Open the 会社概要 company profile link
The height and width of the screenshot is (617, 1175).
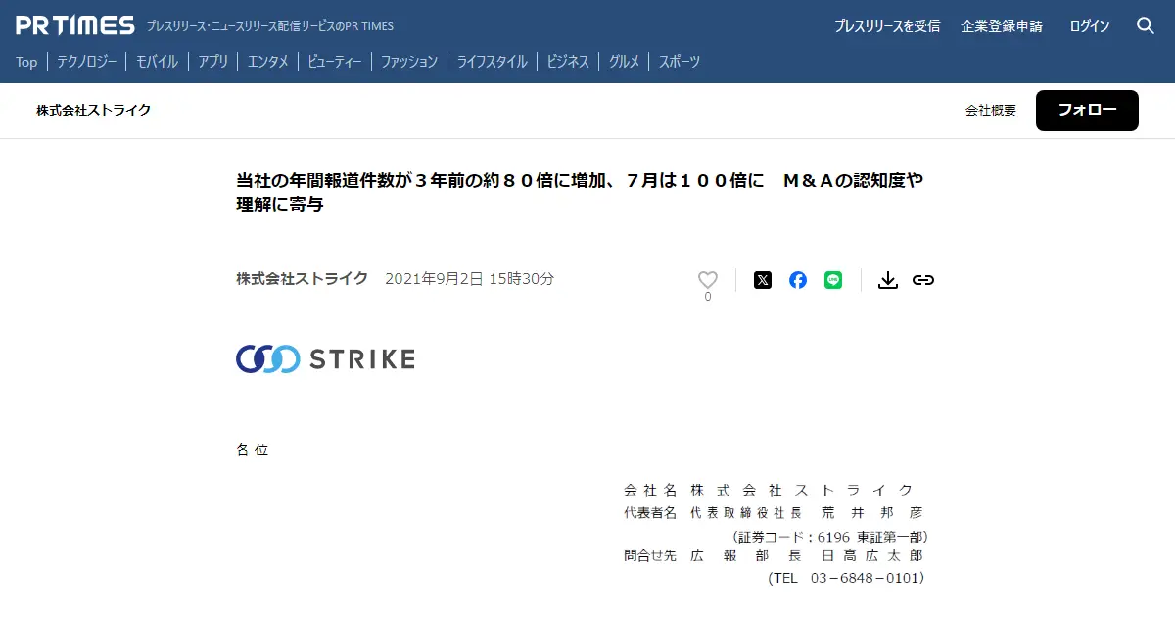click(x=991, y=111)
